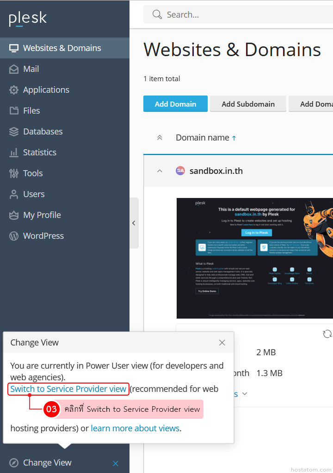
Task: Click the refresh icon beside website preview
Action: point(327,334)
